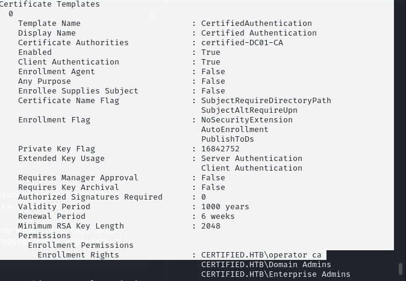Click the CERTIFIED.HTB\Domain Admins entry
Image resolution: width=406 pixels, height=281 pixels.
pyautogui.click(x=266, y=265)
